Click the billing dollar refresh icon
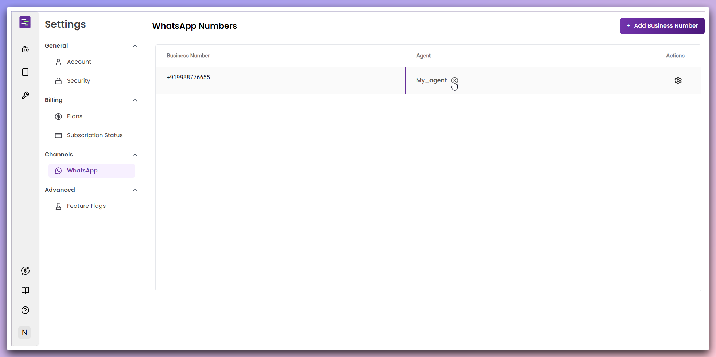The height and width of the screenshot is (357, 716). point(25,271)
